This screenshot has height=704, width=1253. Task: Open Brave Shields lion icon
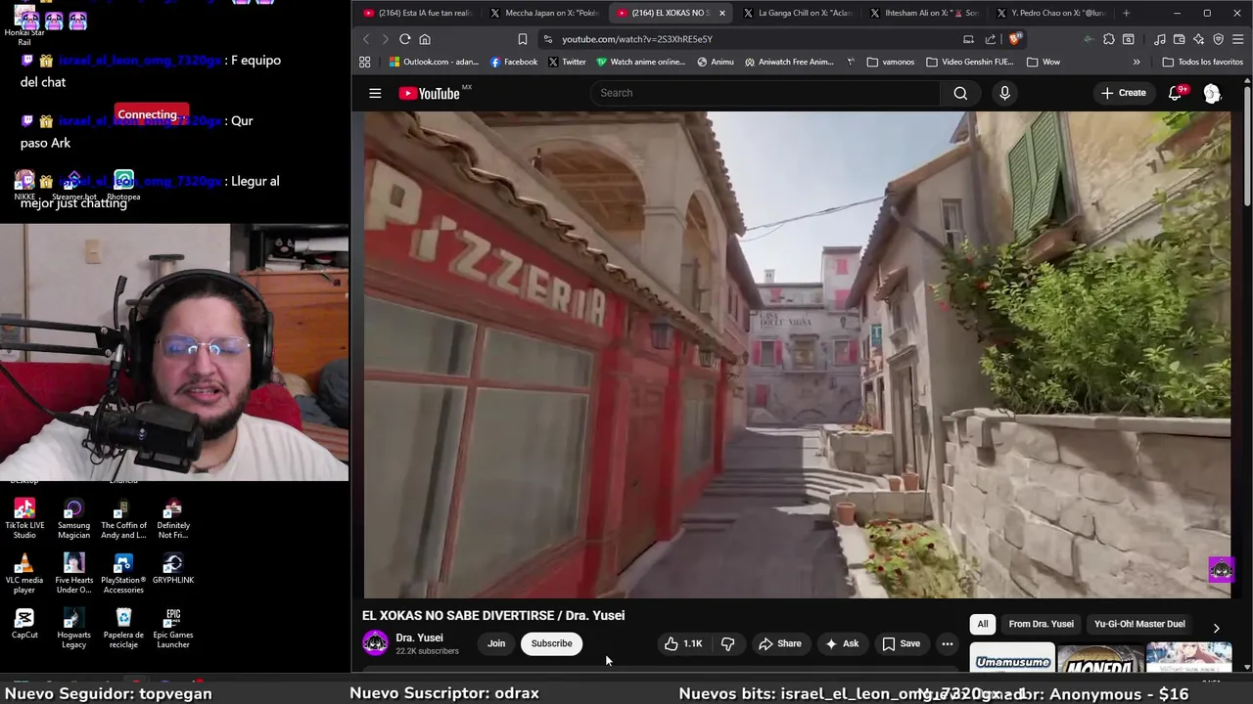point(1015,39)
